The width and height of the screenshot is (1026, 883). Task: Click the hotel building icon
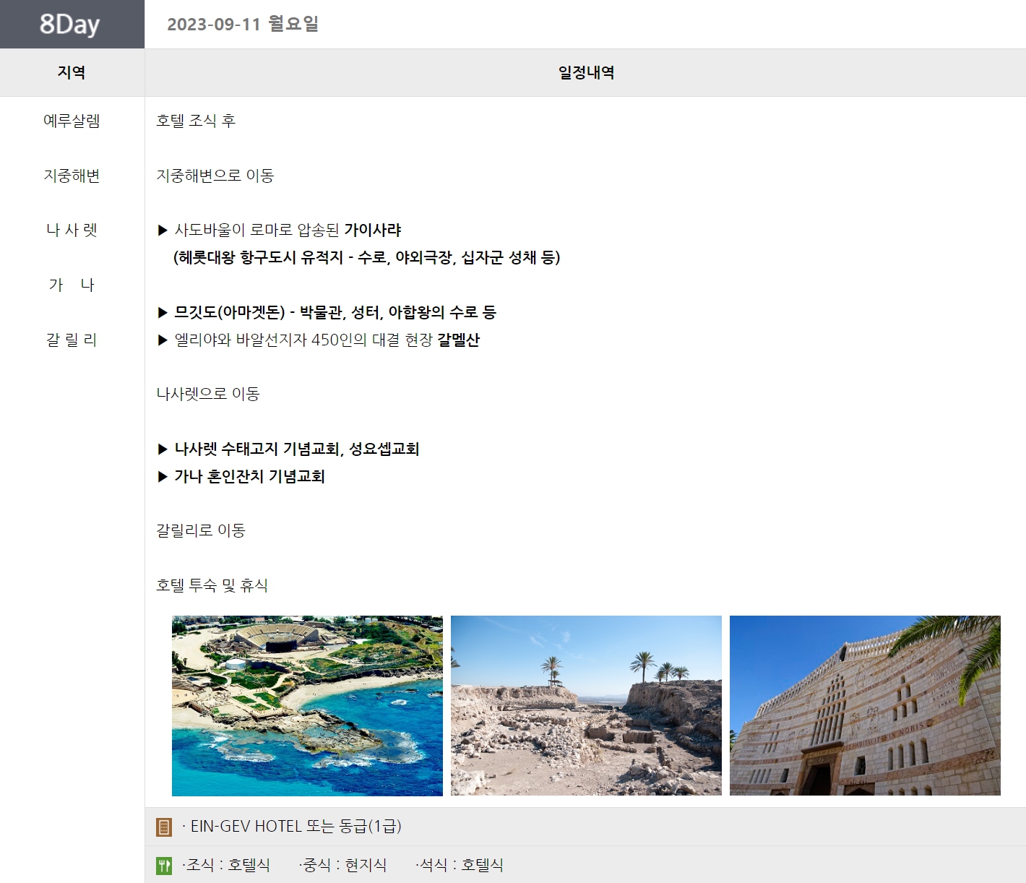coord(164,827)
